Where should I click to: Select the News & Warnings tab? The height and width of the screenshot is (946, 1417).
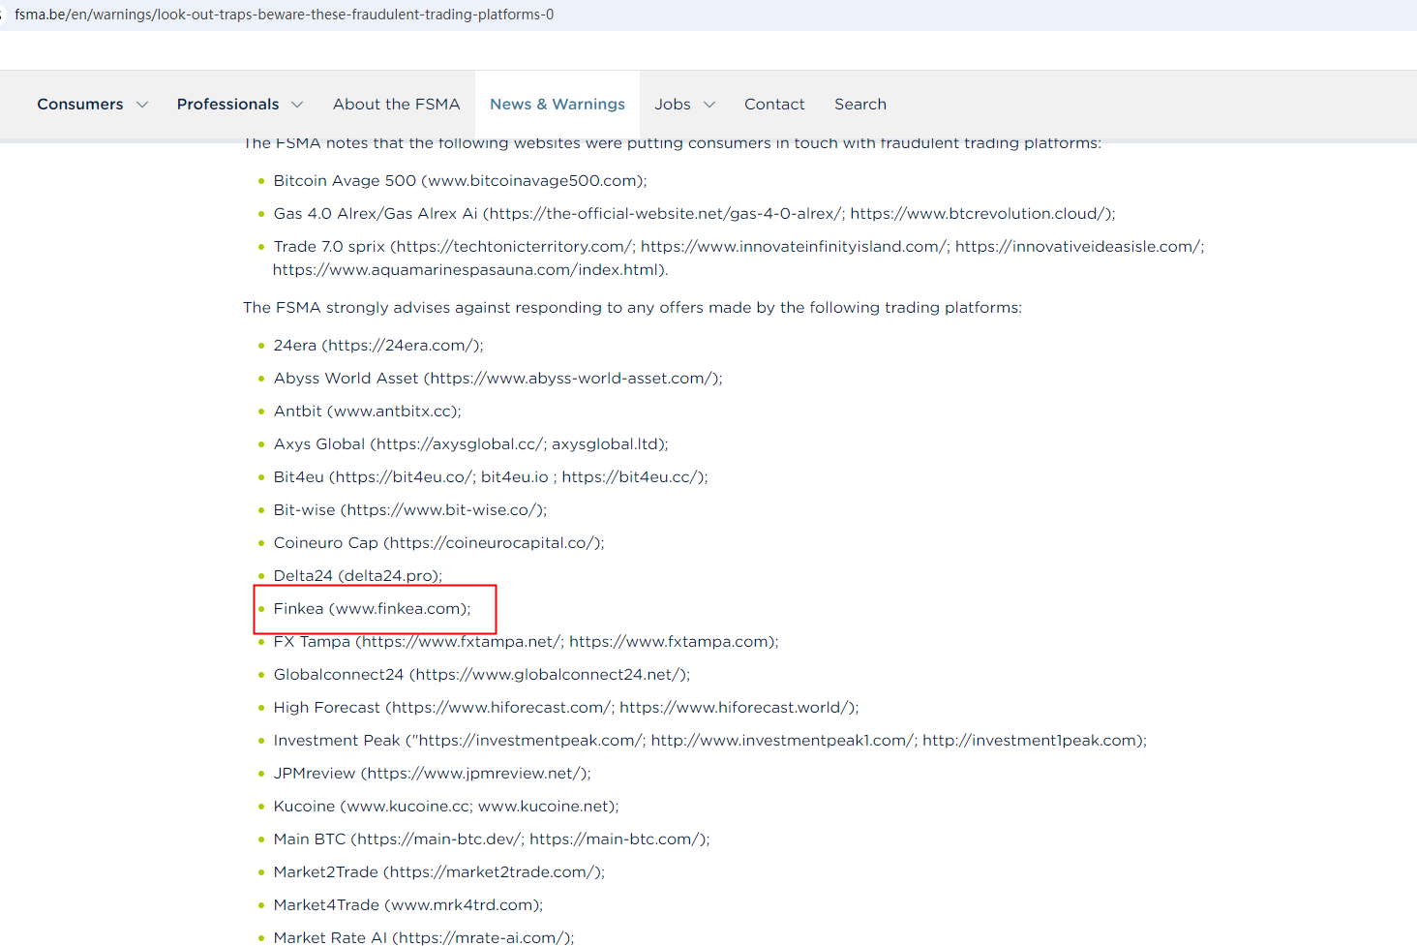tap(557, 105)
